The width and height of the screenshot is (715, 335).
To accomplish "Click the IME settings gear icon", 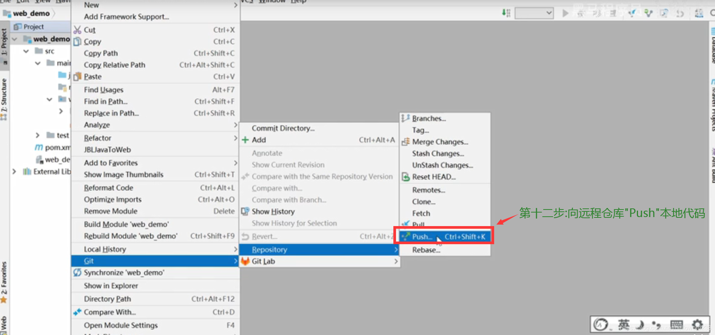I will point(697,324).
